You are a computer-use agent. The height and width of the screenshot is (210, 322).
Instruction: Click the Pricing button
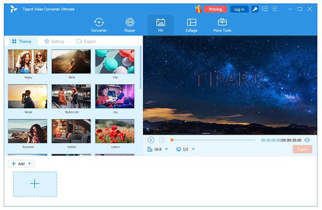pyautogui.click(x=215, y=9)
